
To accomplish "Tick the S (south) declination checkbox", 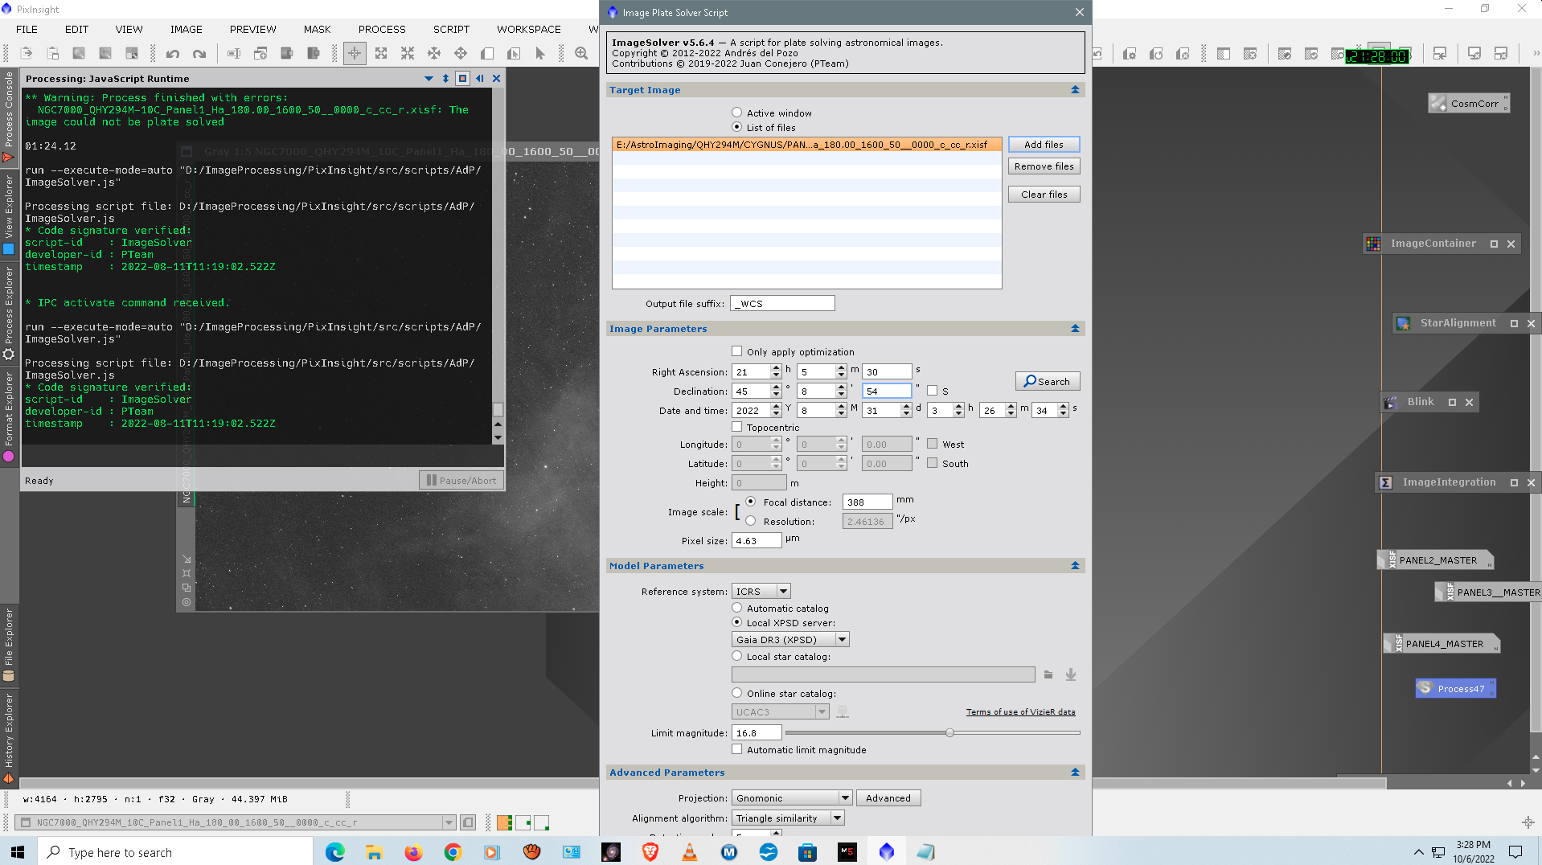I will tap(932, 391).
